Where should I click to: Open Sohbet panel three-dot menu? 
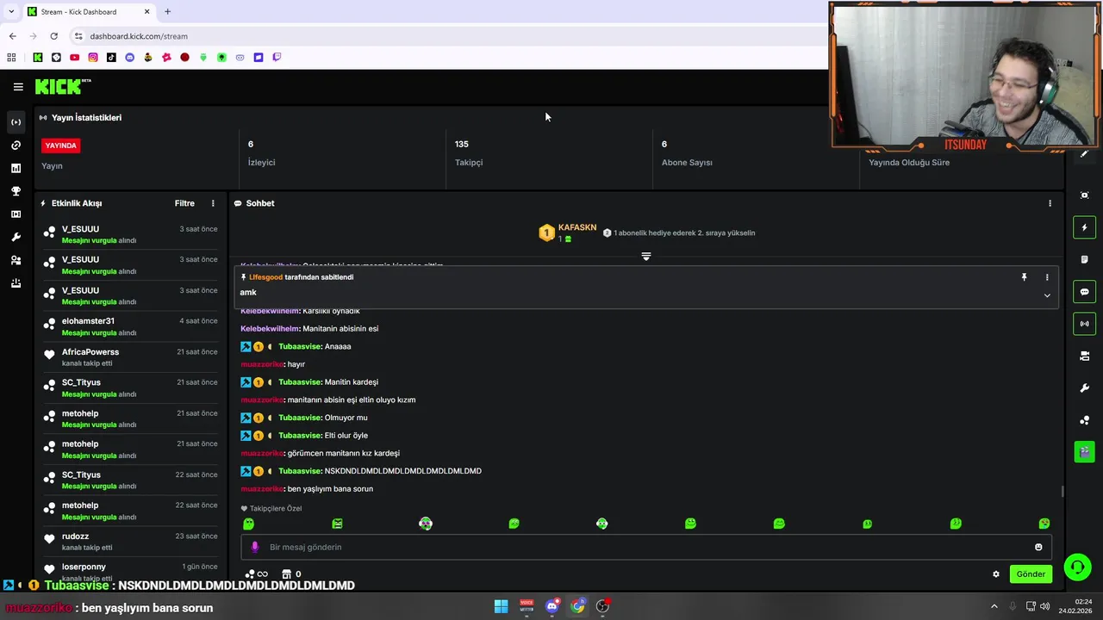pos(1050,203)
